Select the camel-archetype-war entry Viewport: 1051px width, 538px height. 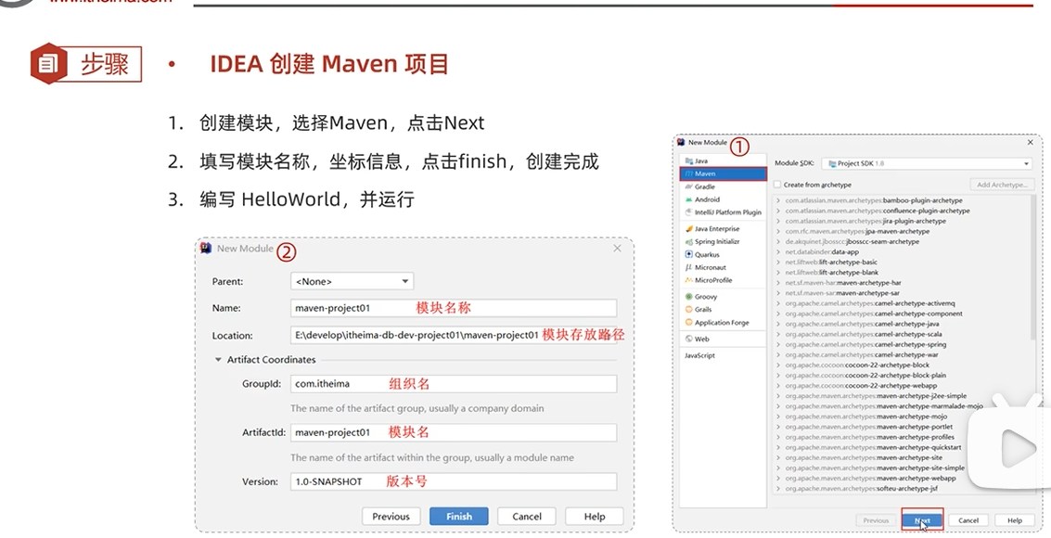[862, 355]
